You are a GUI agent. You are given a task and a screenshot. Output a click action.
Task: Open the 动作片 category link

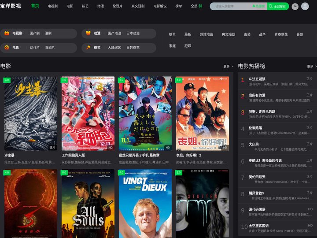[35, 48]
